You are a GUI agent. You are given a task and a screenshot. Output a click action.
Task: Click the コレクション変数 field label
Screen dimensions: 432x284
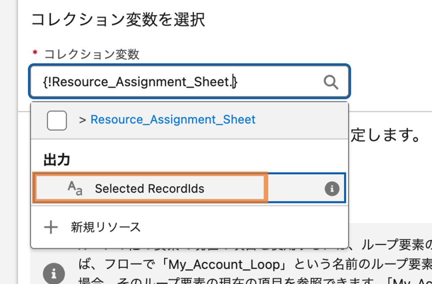click(92, 54)
